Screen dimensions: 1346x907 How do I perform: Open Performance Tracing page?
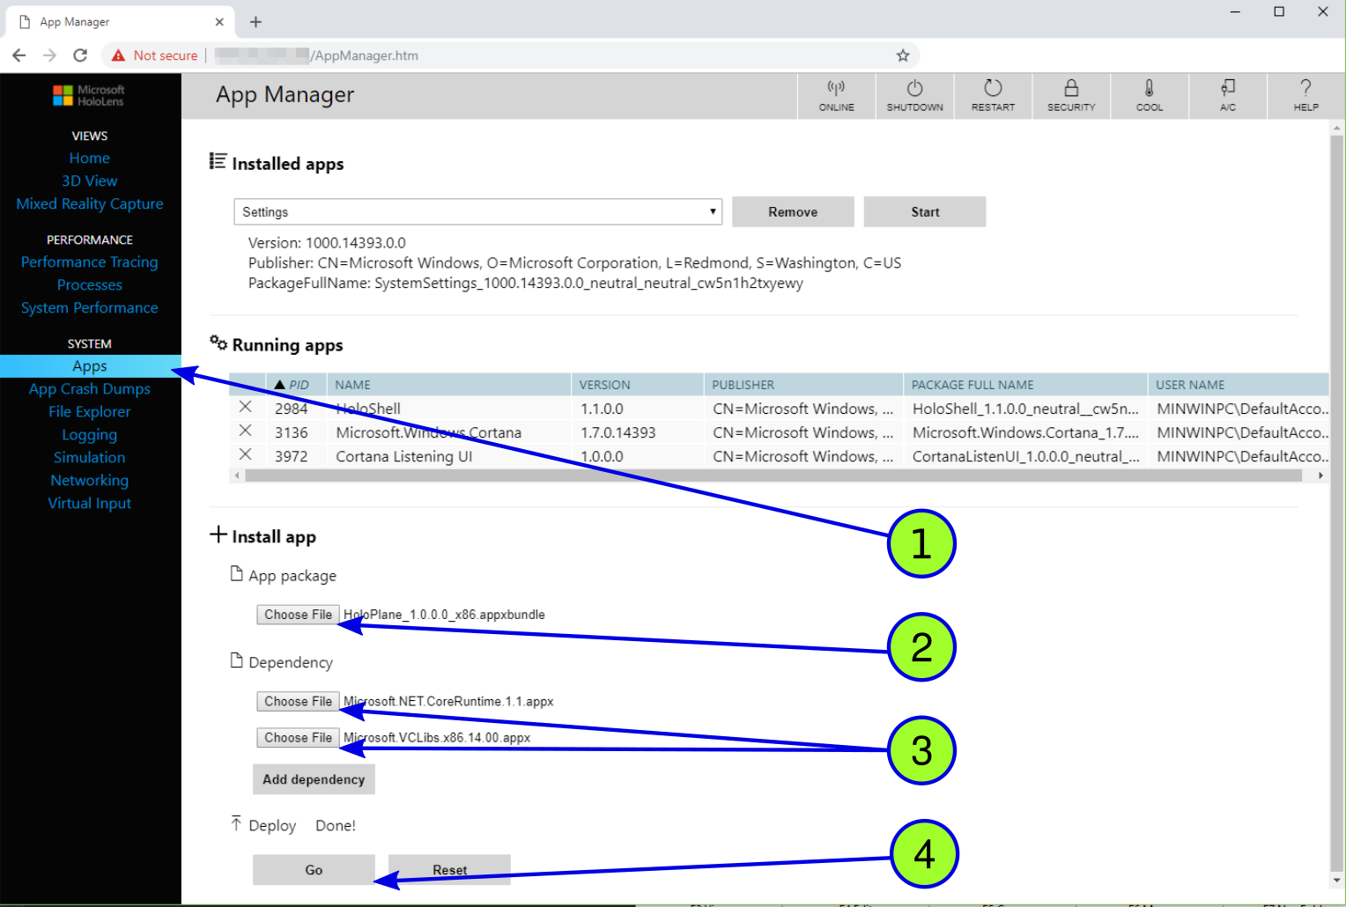[x=90, y=262]
